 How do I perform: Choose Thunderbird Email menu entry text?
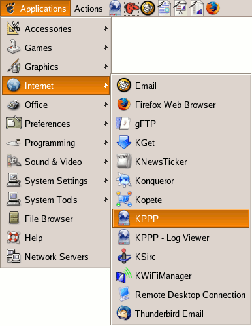click(x=169, y=314)
